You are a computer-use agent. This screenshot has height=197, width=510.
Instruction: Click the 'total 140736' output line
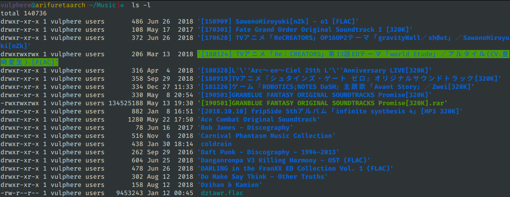pos(24,13)
